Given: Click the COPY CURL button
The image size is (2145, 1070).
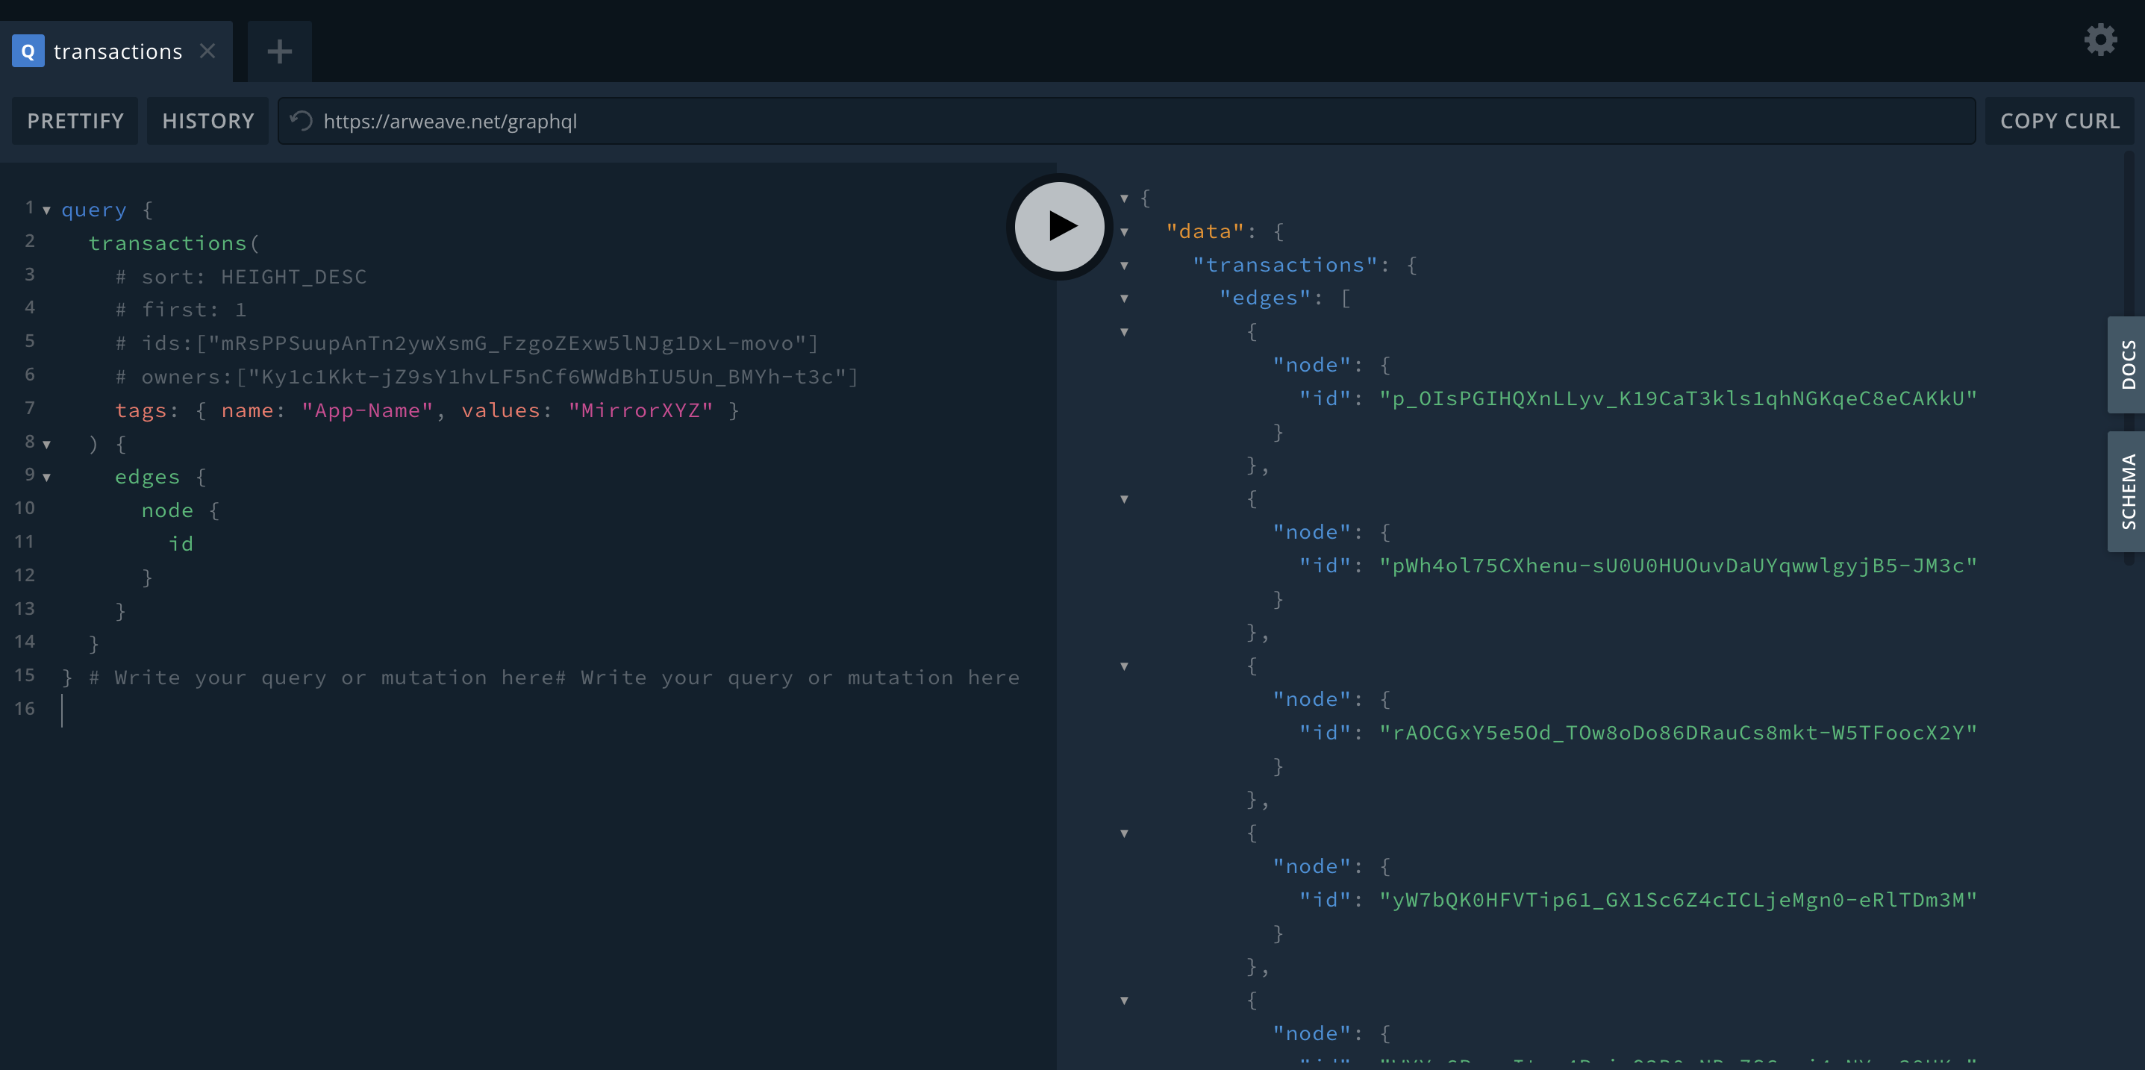Looking at the screenshot, I should (x=2058, y=121).
